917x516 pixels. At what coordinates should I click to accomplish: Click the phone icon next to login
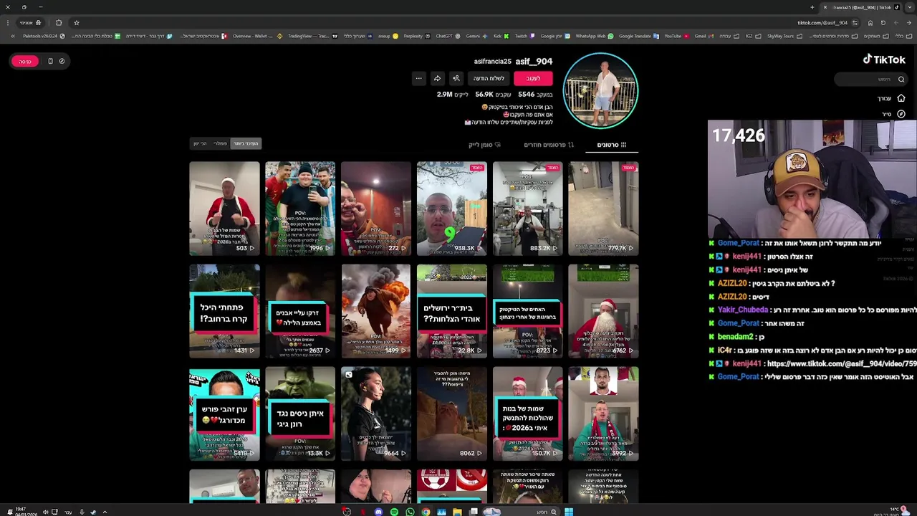pyautogui.click(x=50, y=61)
